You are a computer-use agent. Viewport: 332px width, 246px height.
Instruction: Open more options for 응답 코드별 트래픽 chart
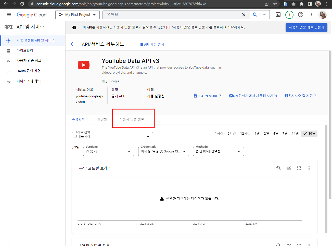click(x=309, y=168)
